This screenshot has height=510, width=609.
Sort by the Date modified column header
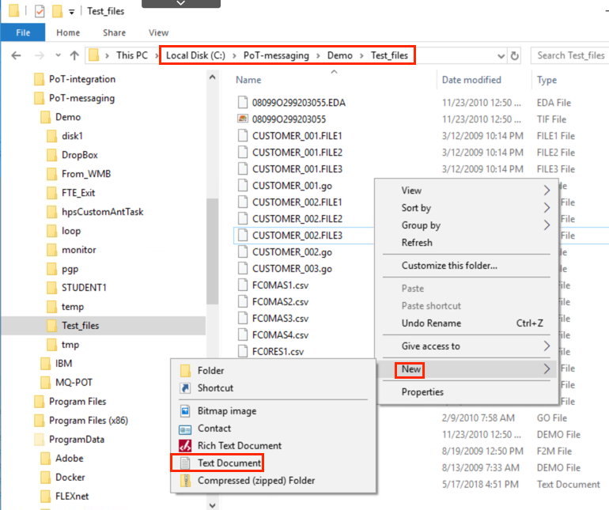[x=471, y=80]
